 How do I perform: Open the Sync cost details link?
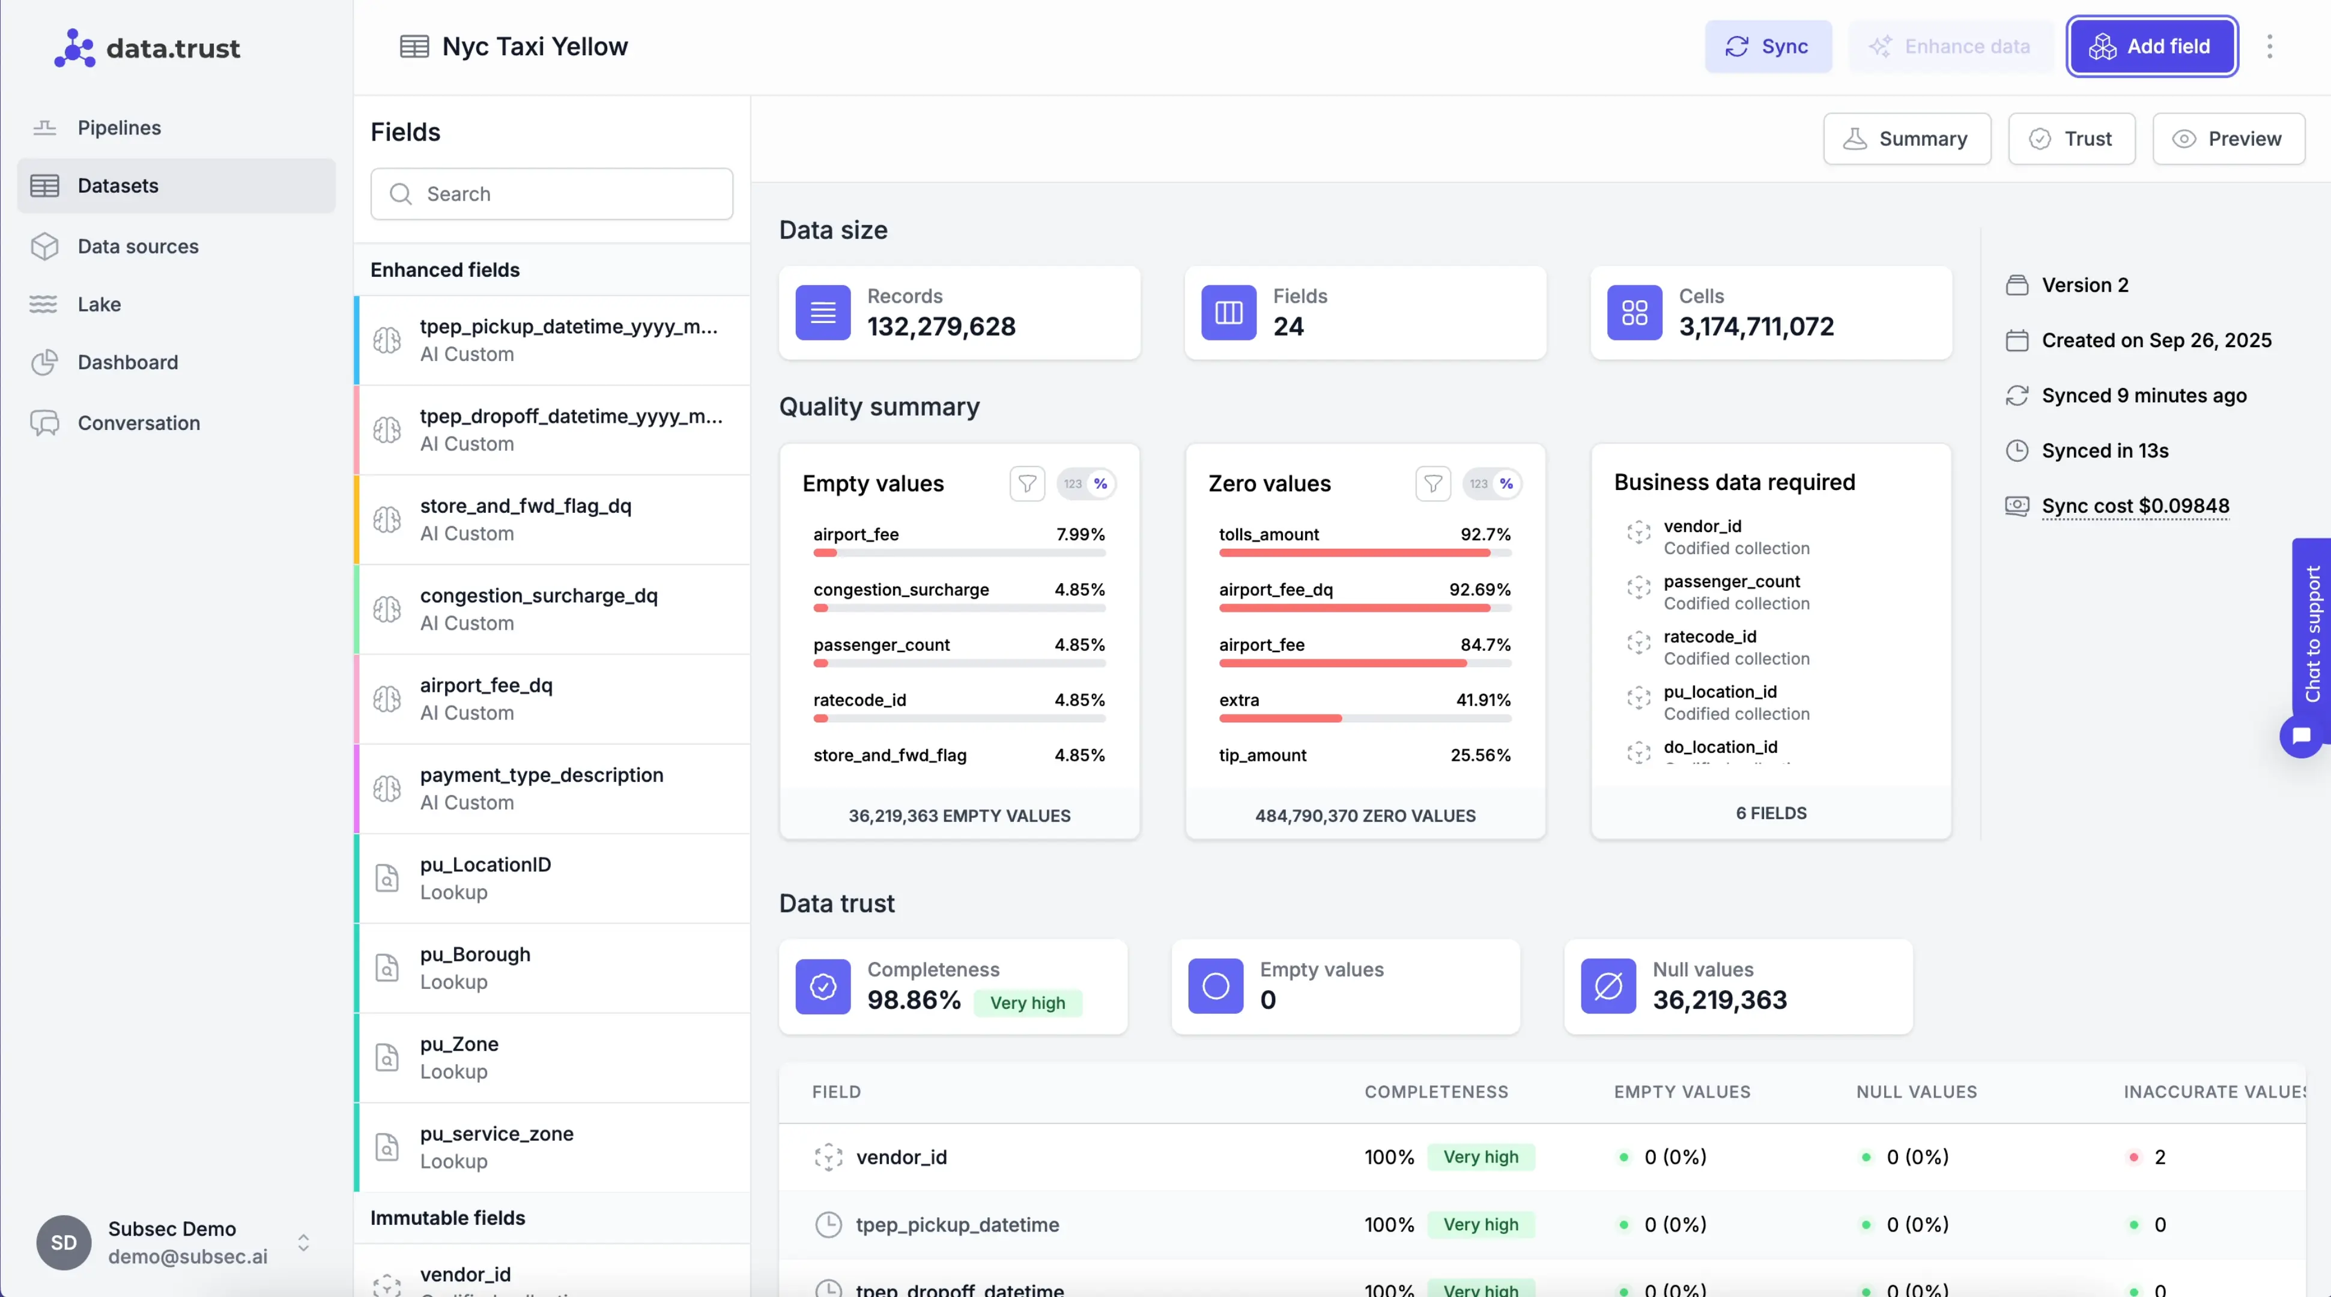tap(2135, 506)
